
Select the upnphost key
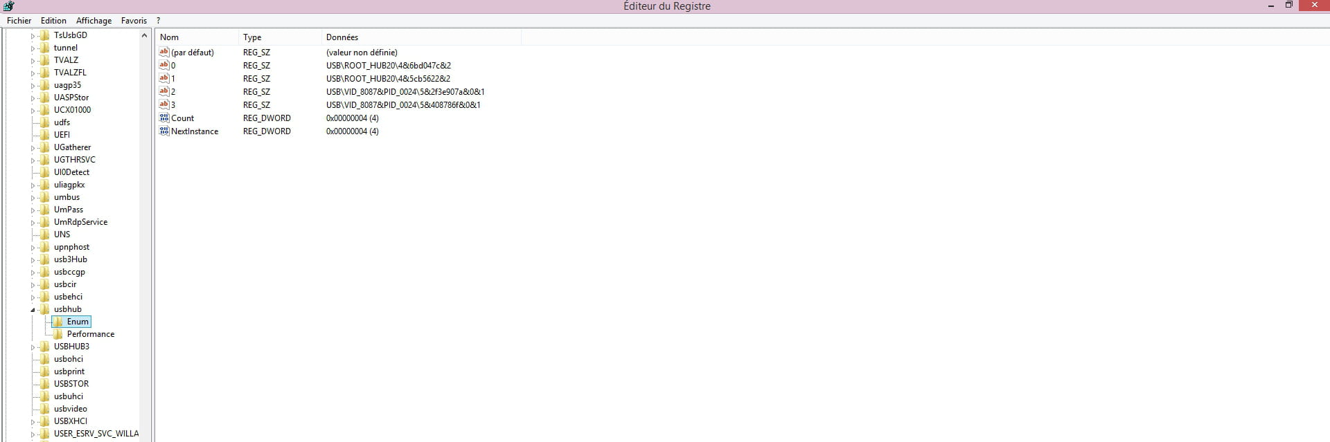[71, 247]
